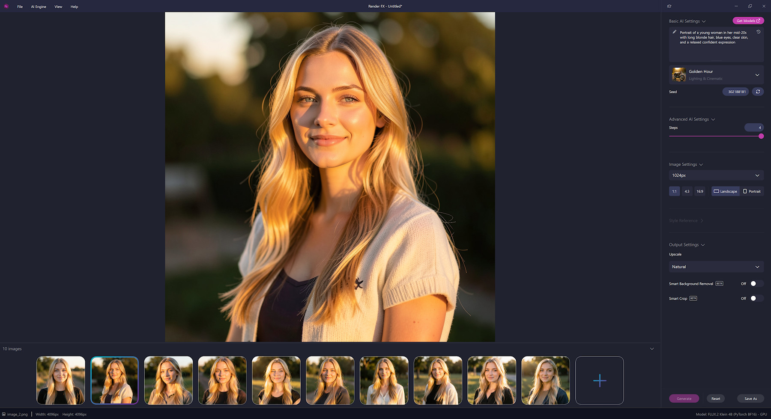Click the Seed label
The height and width of the screenshot is (419, 771).
[x=673, y=92]
